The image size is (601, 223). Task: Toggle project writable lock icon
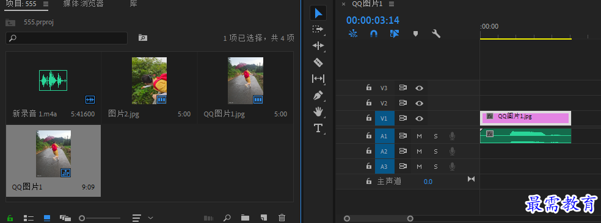(x=10, y=218)
